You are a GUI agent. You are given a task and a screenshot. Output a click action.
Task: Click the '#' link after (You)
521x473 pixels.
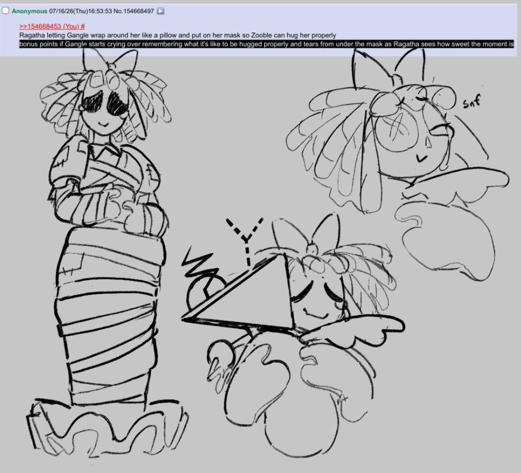click(x=83, y=26)
